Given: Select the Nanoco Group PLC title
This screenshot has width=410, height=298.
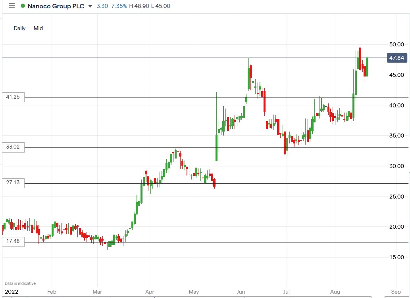Looking at the screenshot, I should [56, 6].
